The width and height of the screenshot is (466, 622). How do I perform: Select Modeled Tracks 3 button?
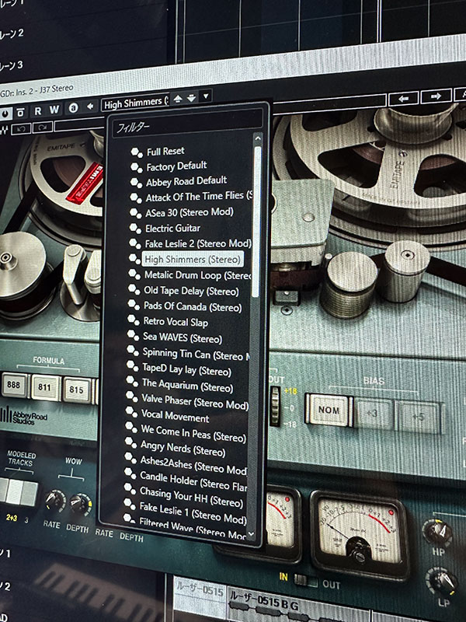coord(30,494)
